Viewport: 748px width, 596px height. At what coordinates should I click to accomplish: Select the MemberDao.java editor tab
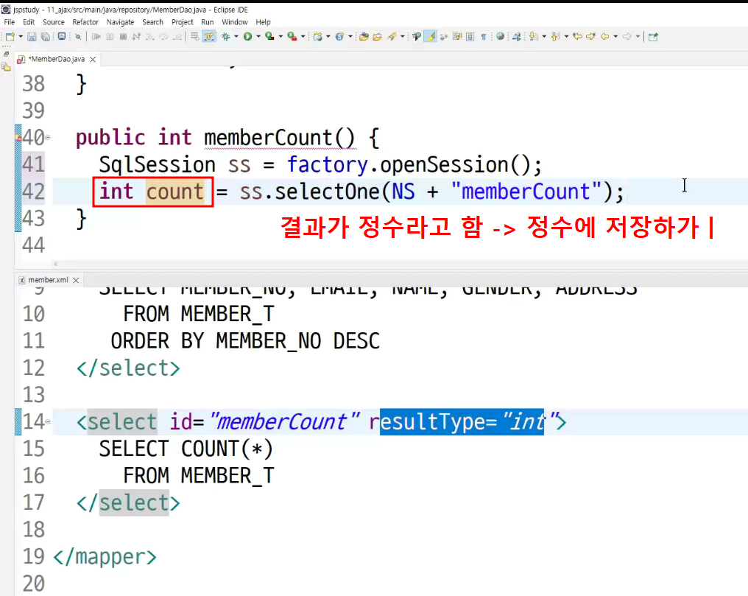coord(57,59)
